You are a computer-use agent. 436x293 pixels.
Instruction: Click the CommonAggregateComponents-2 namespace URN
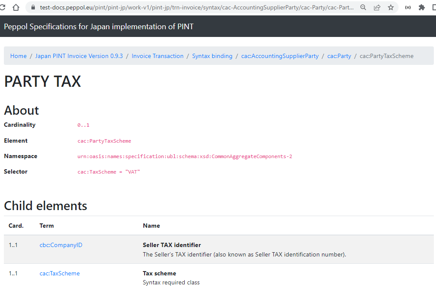tap(185, 156)
